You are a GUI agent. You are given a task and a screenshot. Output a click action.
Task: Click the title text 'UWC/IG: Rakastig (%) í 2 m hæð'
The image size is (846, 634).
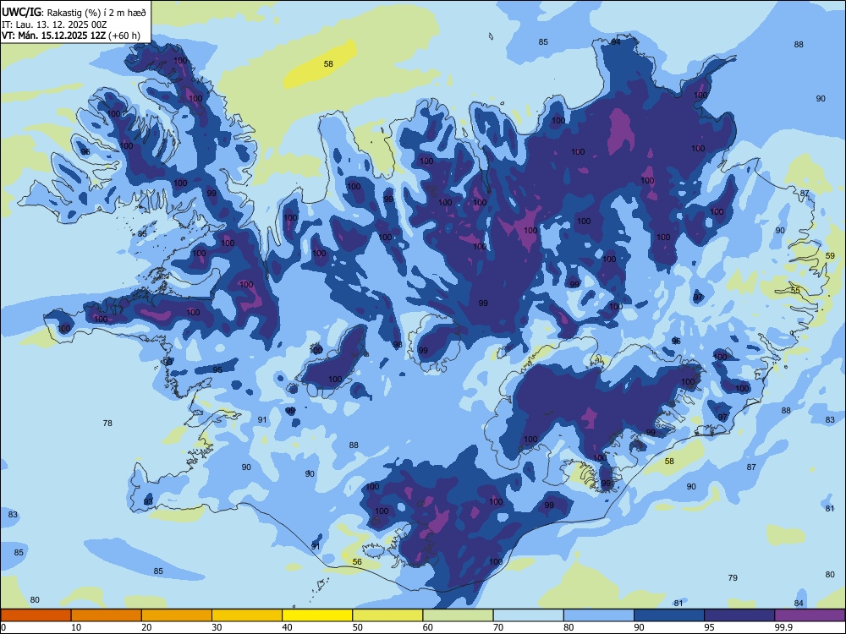pos(74,13)
